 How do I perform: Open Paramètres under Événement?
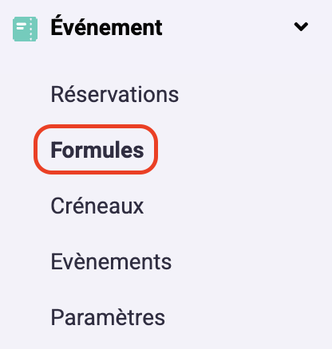click(108, 317)
